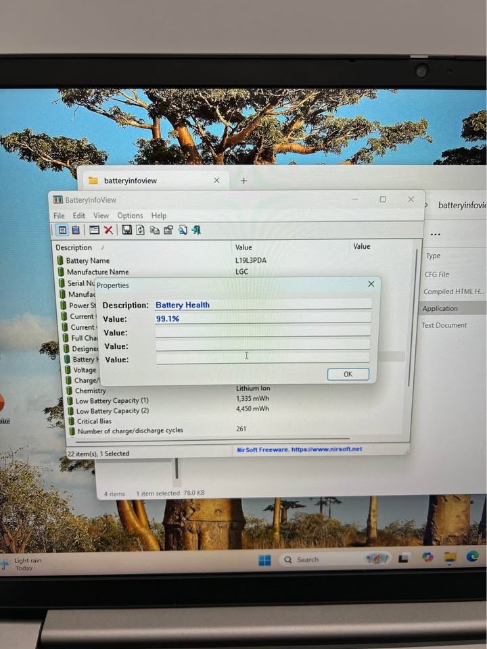The height and width of the screenshot is (649, 487).
Task: Click the vertical scrollbar of the BatteryInfoView list
Action: point(413,317)
